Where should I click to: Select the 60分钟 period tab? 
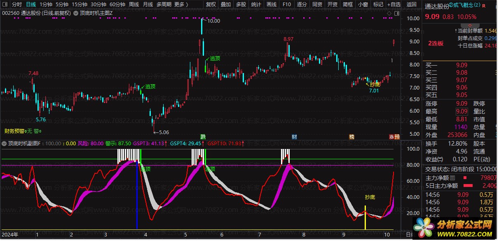click(x=118, y=5)
